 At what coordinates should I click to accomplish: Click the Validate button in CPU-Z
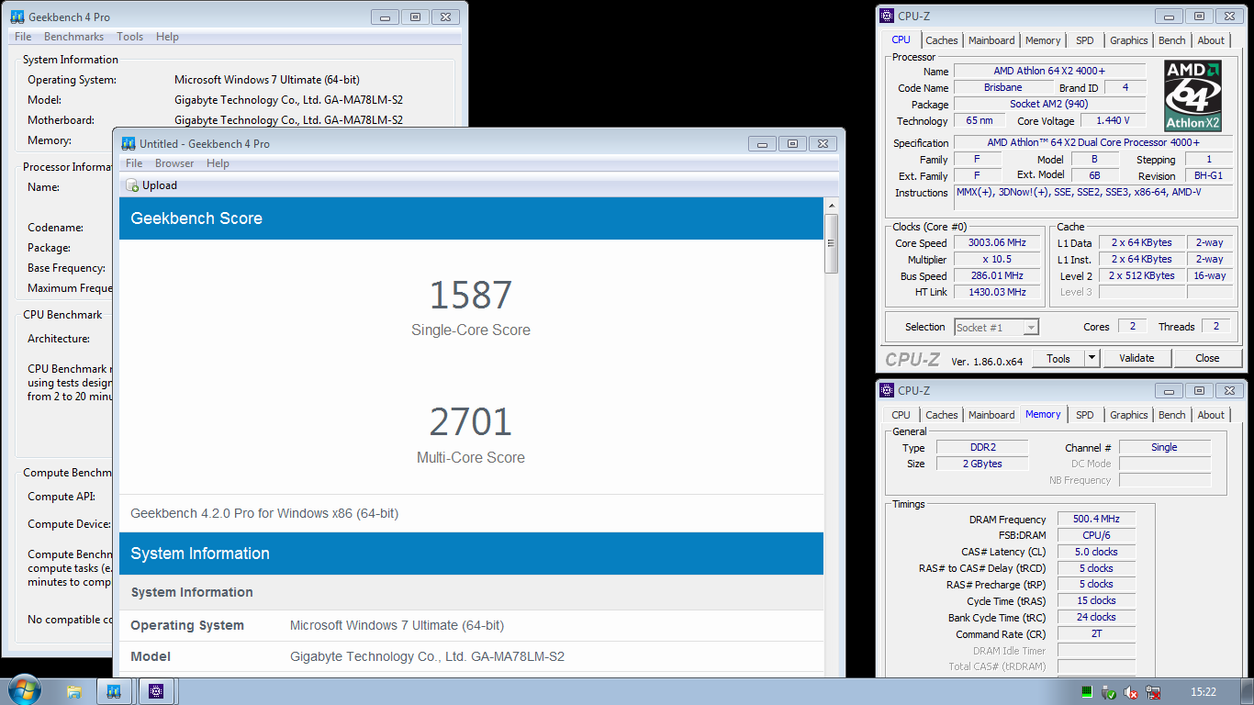pos(1136,358)
